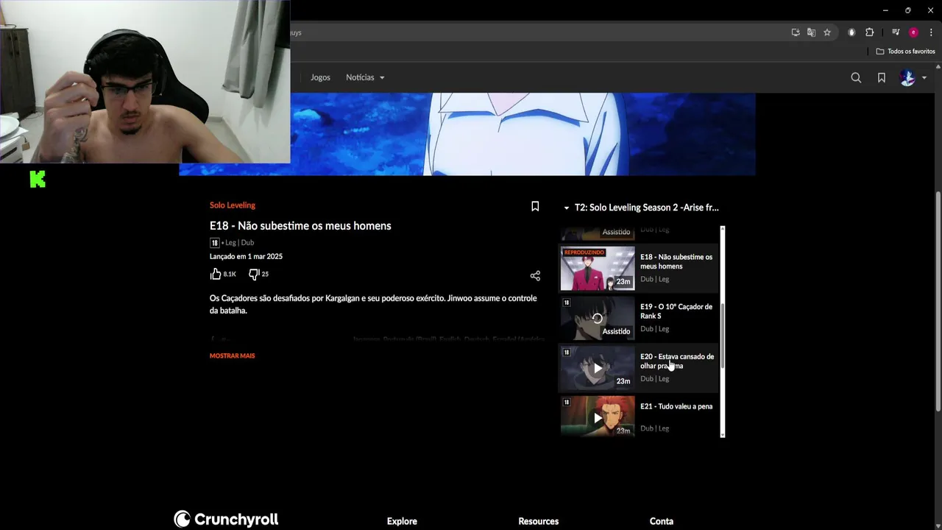Add episode E18 to watchlist via bookmark
Viewport: 942px width, 530px height.
point(535,207)
